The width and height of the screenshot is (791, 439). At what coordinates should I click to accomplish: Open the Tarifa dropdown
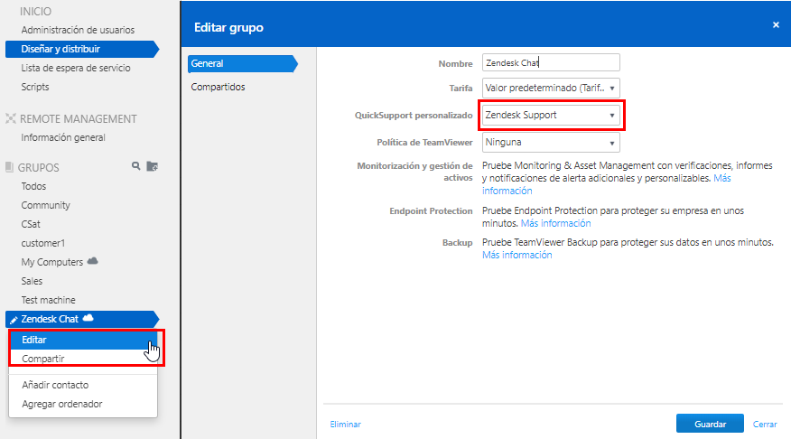551,88
